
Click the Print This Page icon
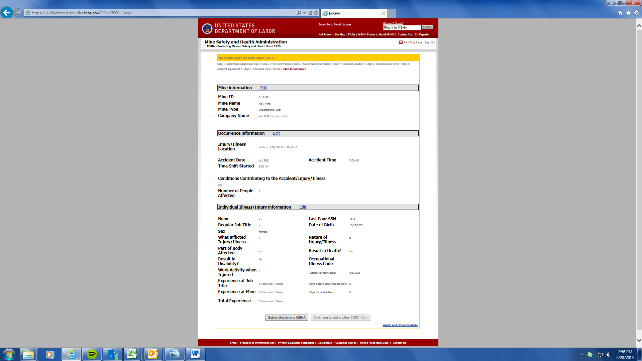pos(401,42)
